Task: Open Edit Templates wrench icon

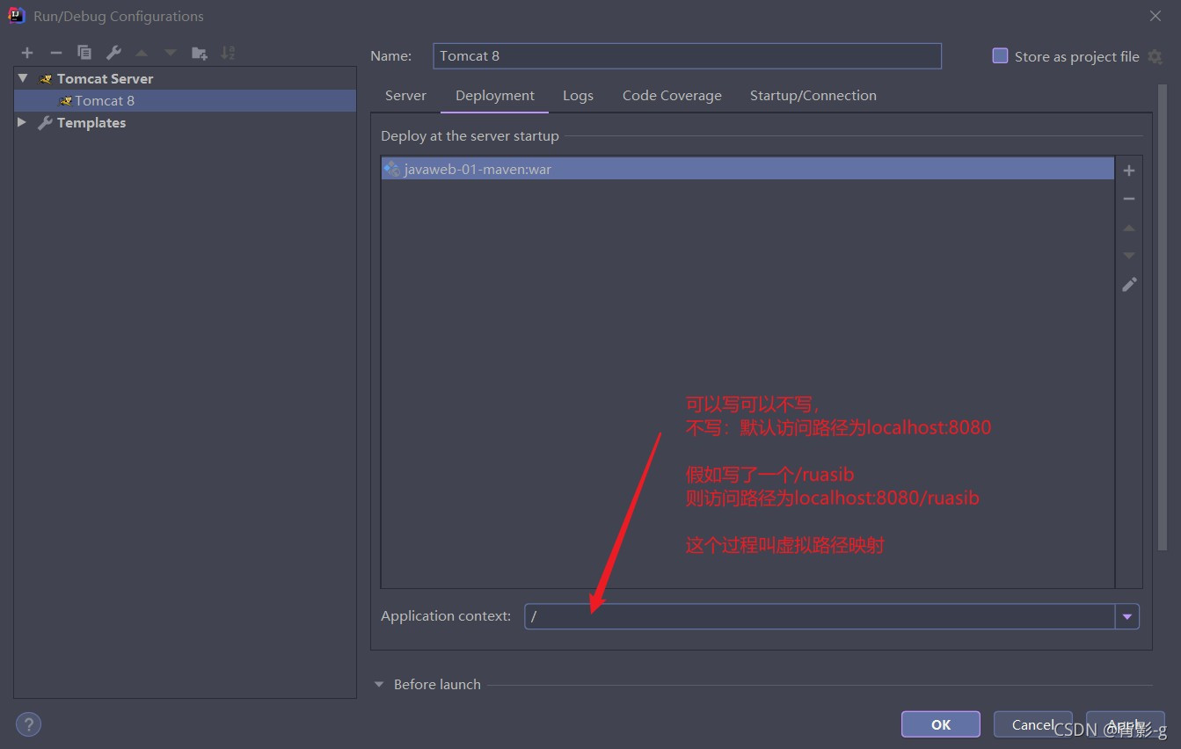Action: click(113, 53)
